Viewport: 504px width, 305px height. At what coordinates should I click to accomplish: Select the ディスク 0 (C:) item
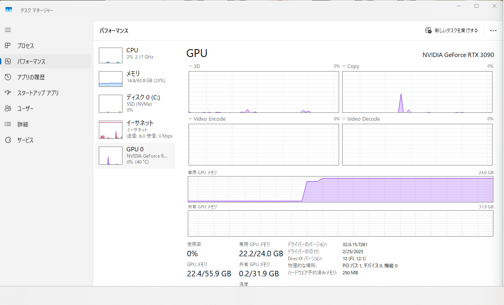pyautogui.click(x=135, y=103)
